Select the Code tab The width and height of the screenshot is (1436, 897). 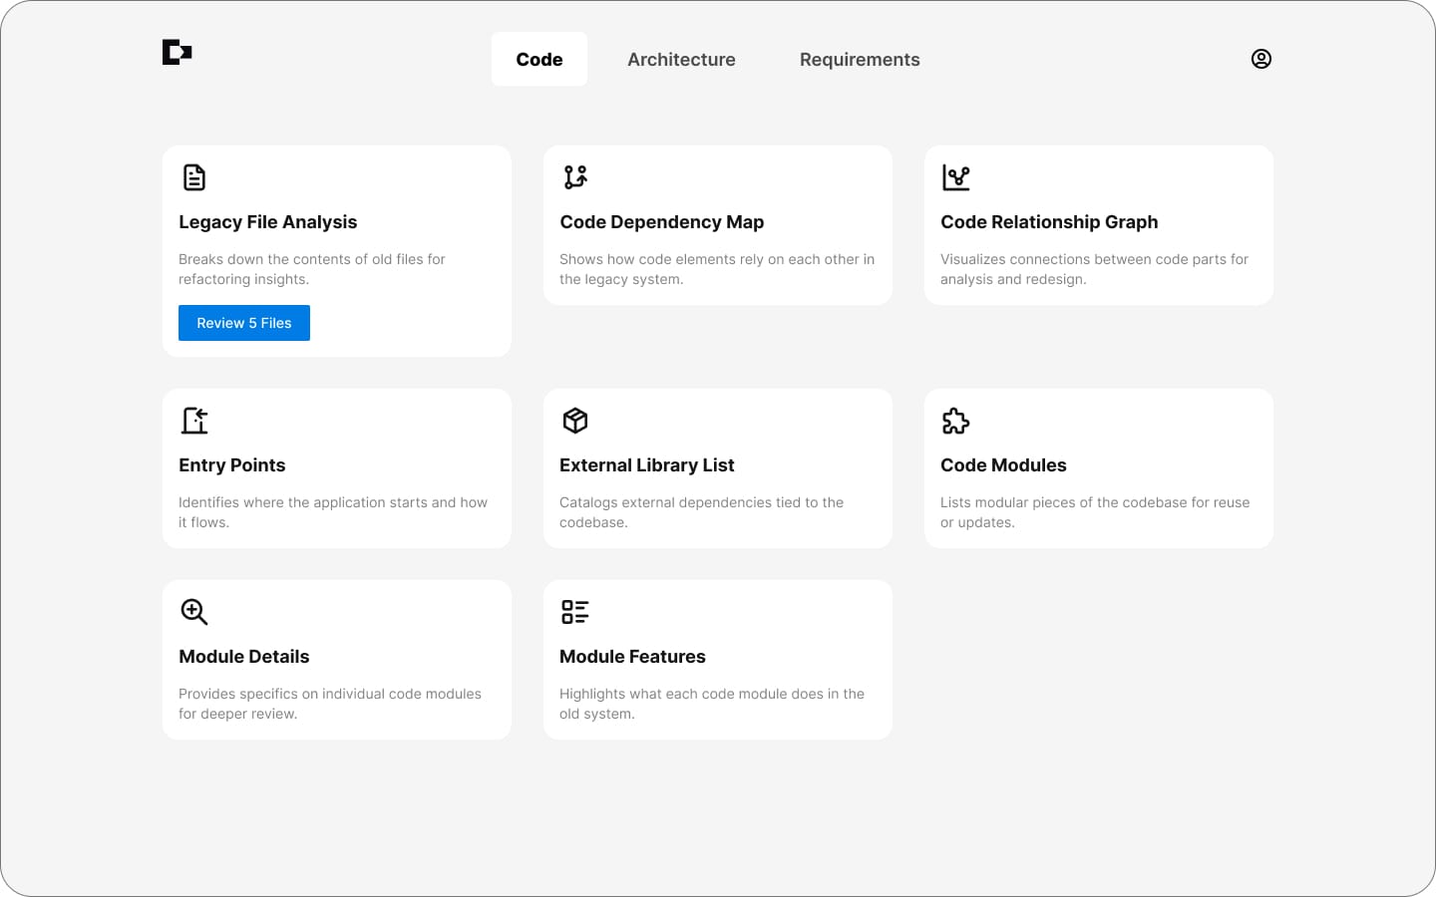point(538,60)
